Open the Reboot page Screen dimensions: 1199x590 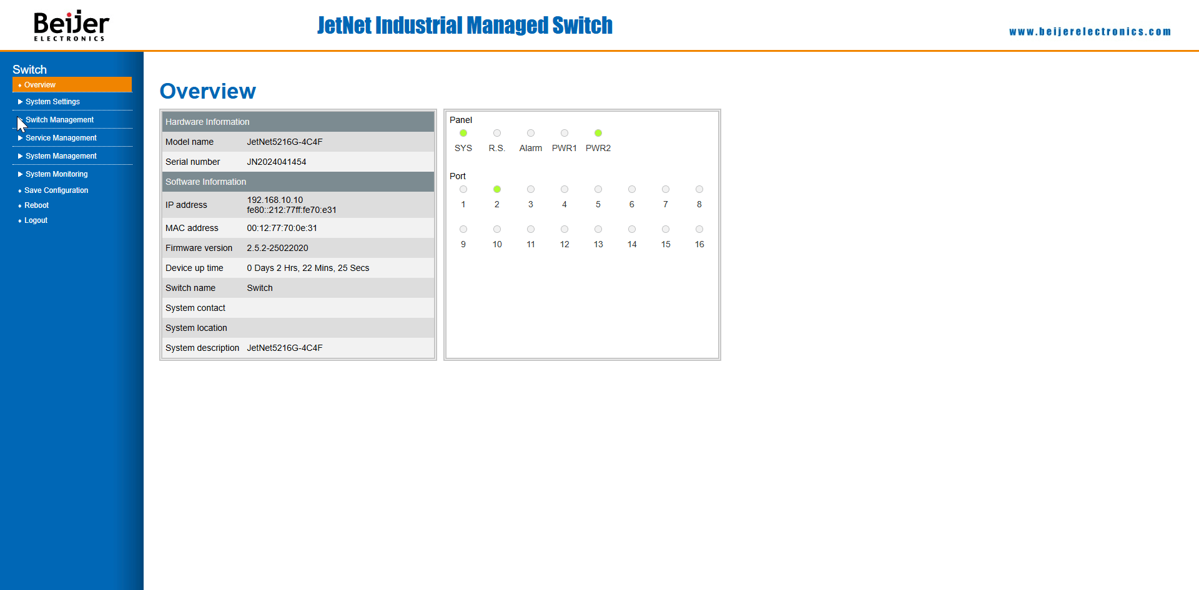(36, 205)
